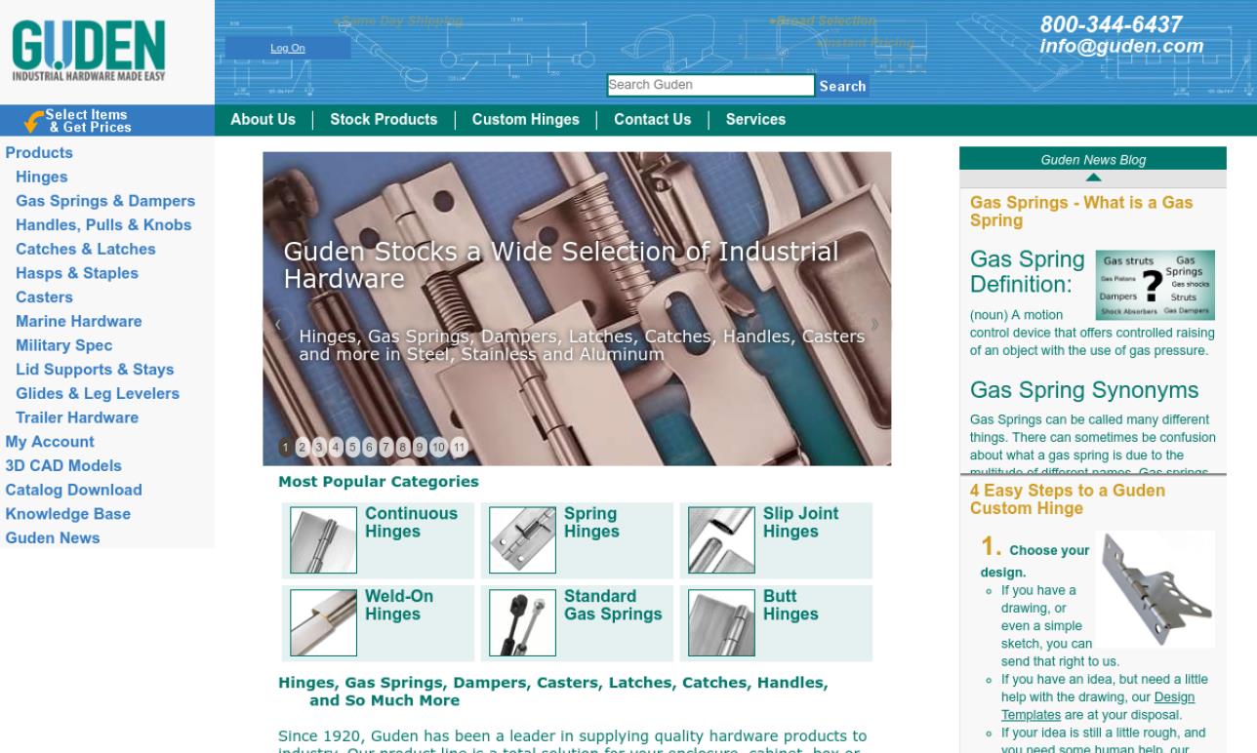Jump to slide 7 using the pagination dot
The image size is (1257, 753).
[x=385, y=446]
